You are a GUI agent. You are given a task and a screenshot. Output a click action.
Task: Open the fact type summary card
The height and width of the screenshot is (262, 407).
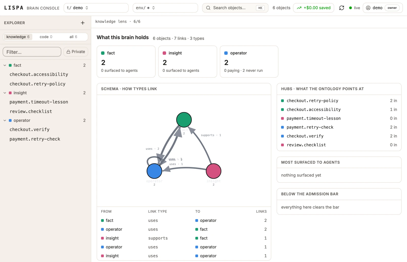(x=126, y=61)
